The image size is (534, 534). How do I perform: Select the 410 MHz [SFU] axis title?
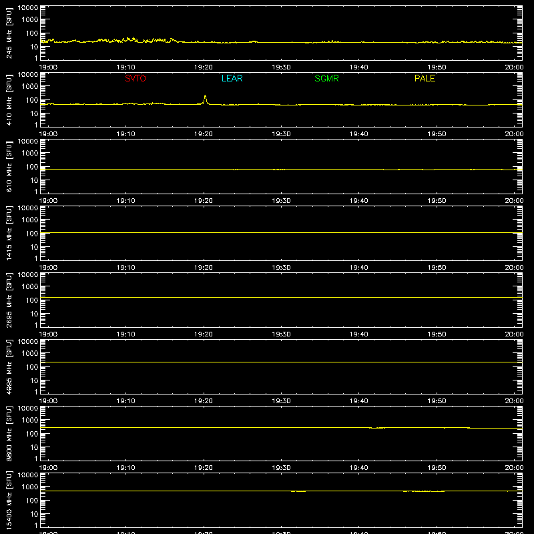point(9,99)
